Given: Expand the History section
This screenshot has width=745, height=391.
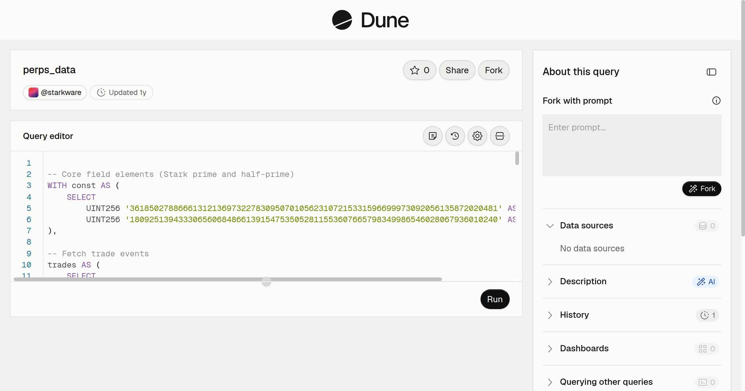Looking at the screenshot, I should coord(550,315).
